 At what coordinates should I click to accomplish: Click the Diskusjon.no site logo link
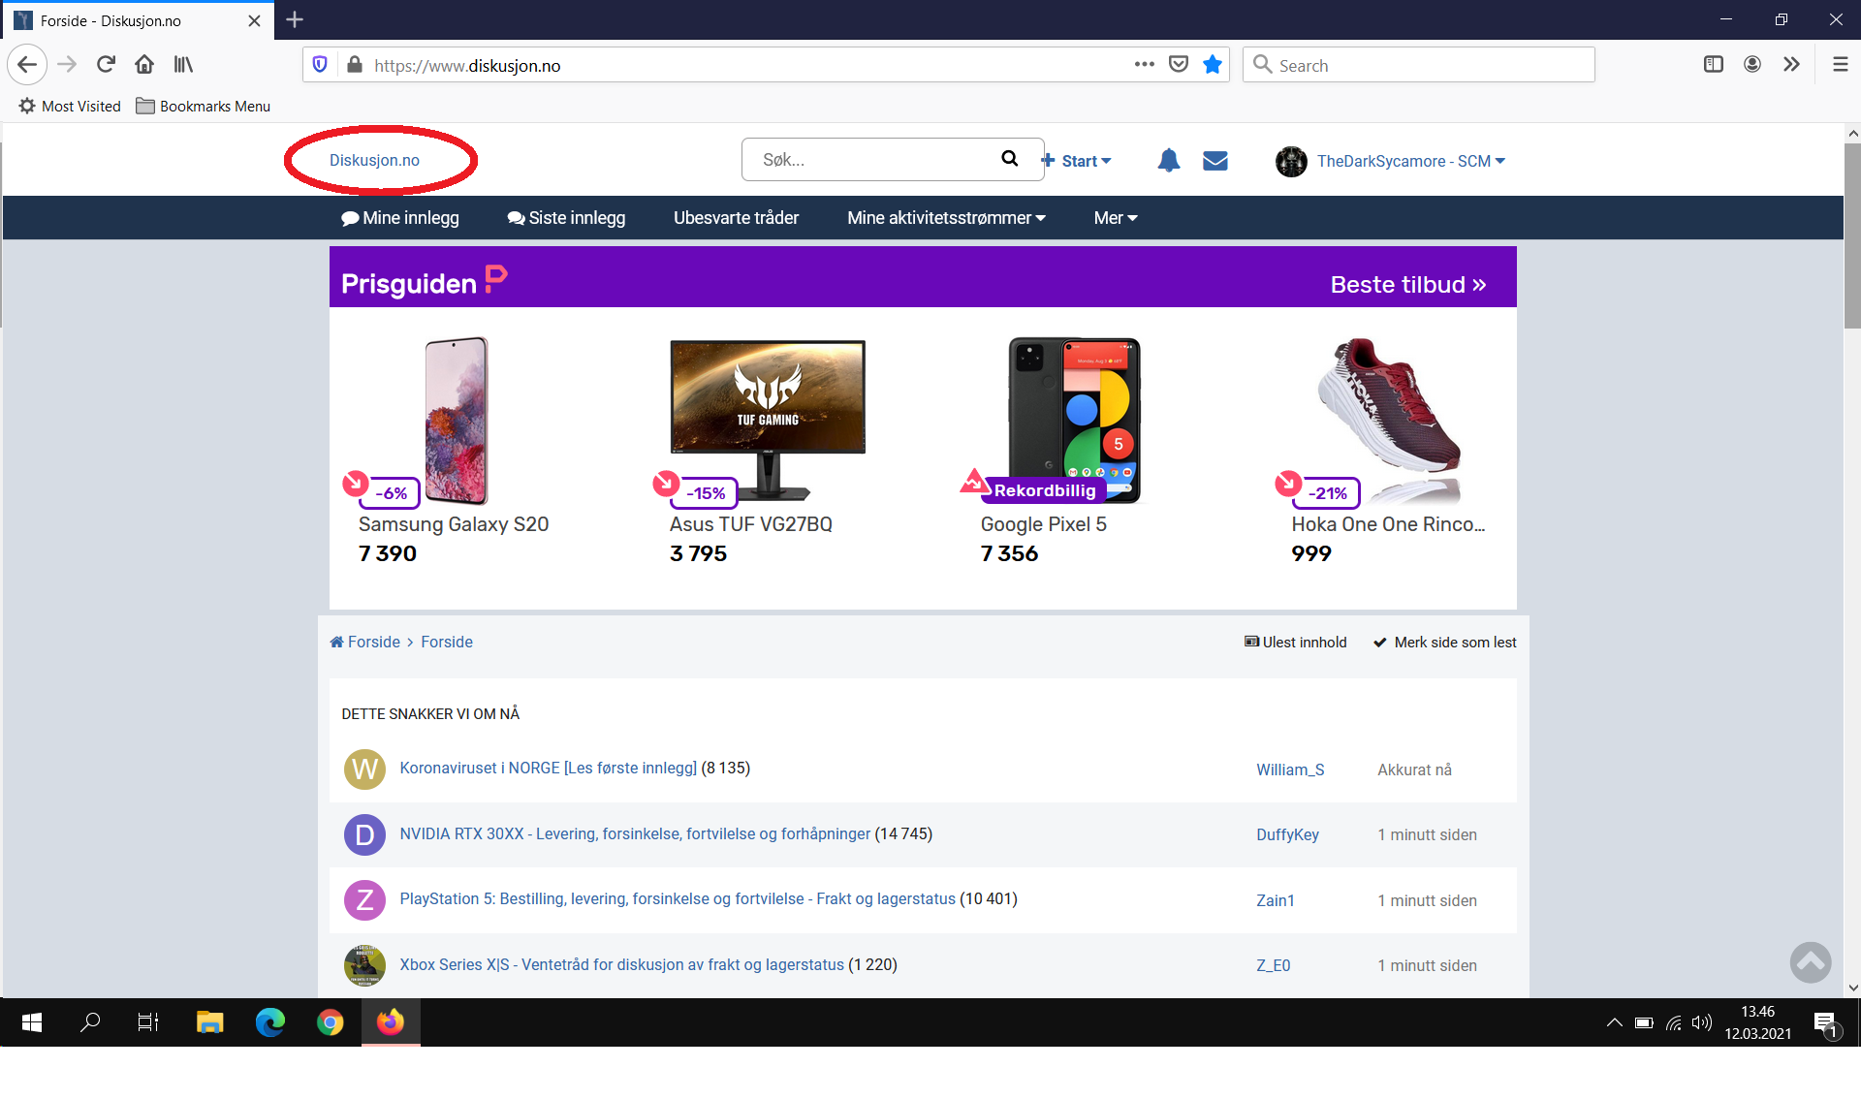[374, 160]
